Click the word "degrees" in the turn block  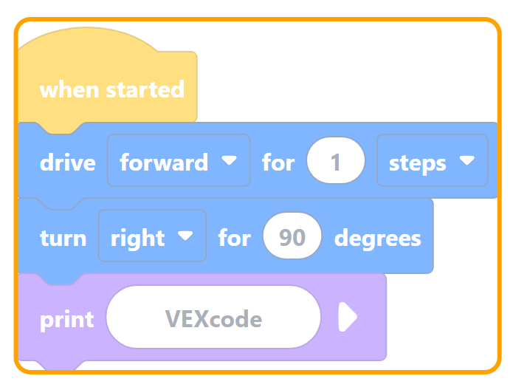click(378, 238)
